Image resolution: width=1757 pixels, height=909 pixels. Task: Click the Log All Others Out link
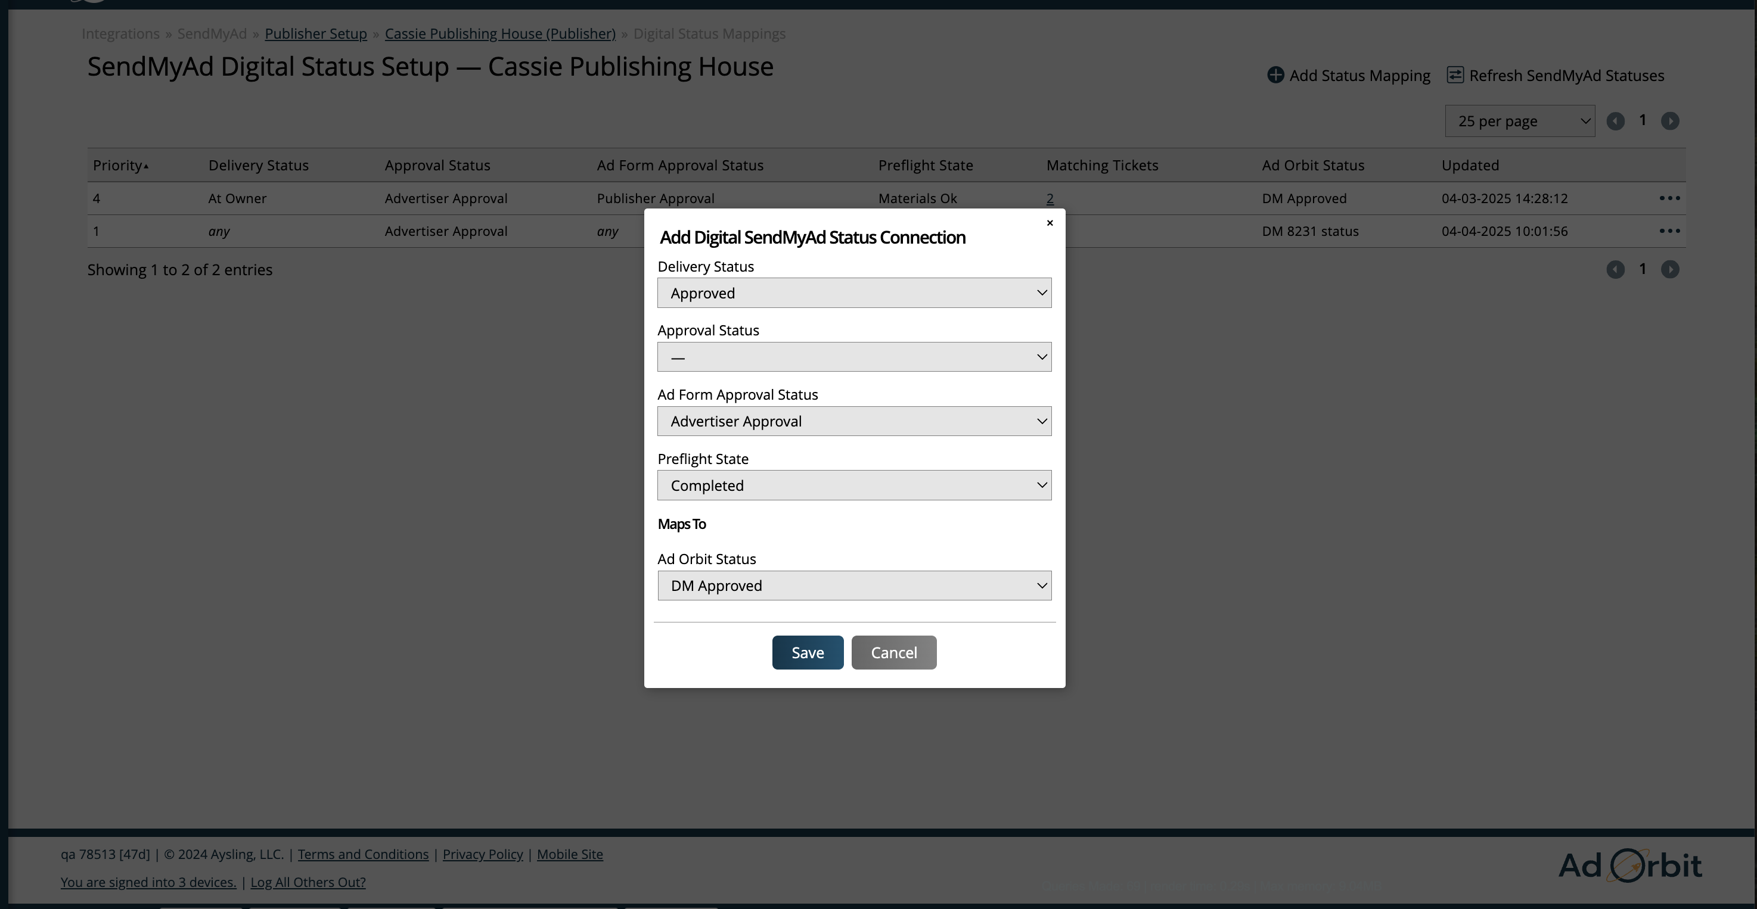click(308, 882)
